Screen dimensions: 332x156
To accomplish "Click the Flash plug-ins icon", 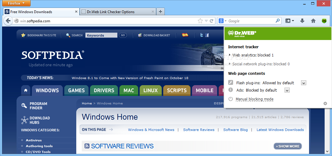I will tap(231, 82).
